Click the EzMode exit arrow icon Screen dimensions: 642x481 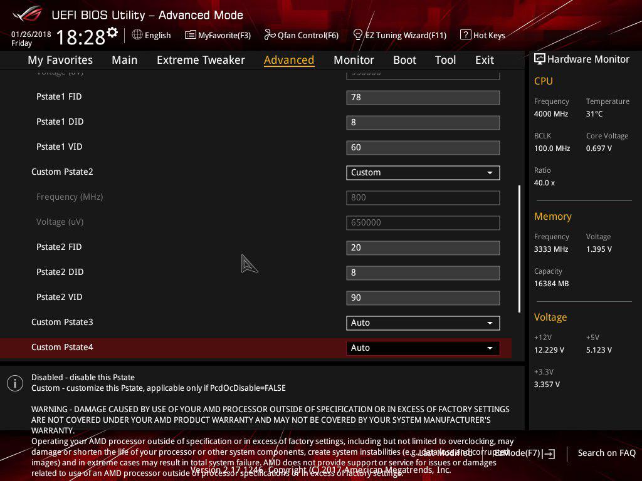click(x=549, y=453)
